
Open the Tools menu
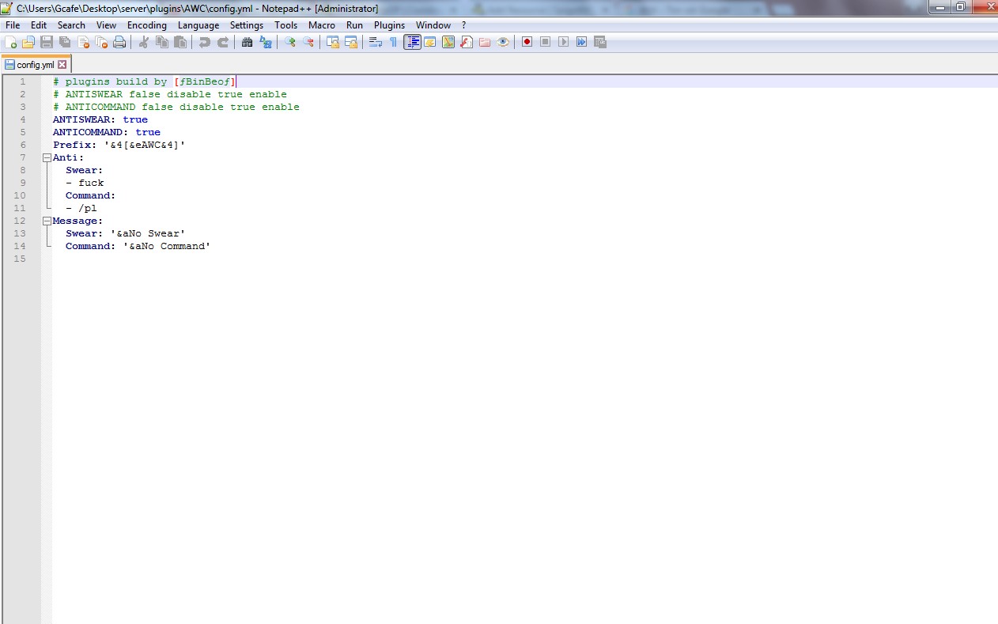pos(286,25)
